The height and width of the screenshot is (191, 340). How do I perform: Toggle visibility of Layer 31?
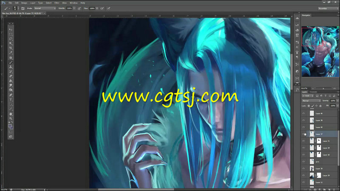coord(303,141)
